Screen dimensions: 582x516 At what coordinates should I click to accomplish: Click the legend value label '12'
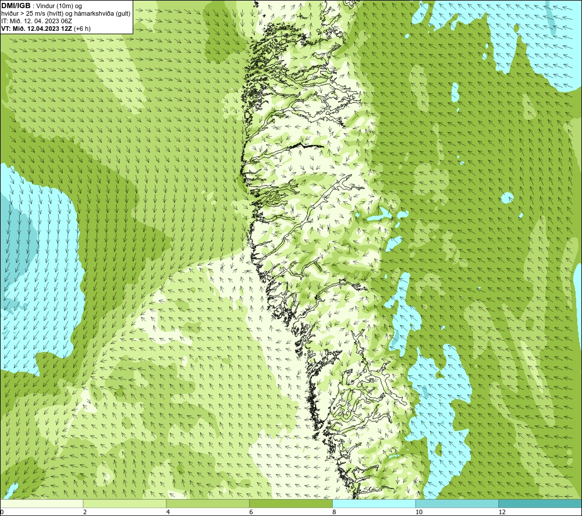[x=502, y=512]
